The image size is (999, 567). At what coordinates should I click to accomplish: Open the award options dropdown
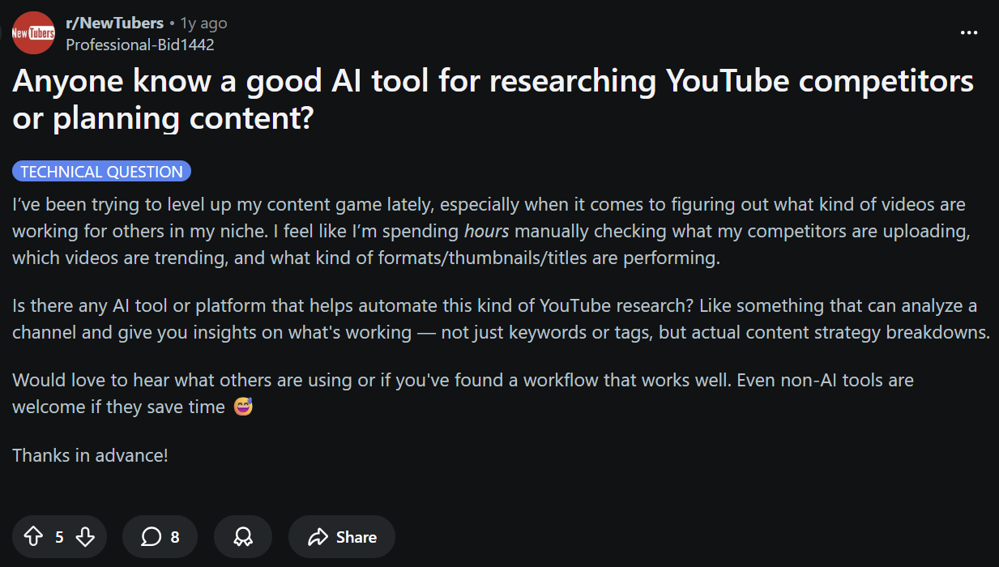pyautogui.click(x=242, y=536)
